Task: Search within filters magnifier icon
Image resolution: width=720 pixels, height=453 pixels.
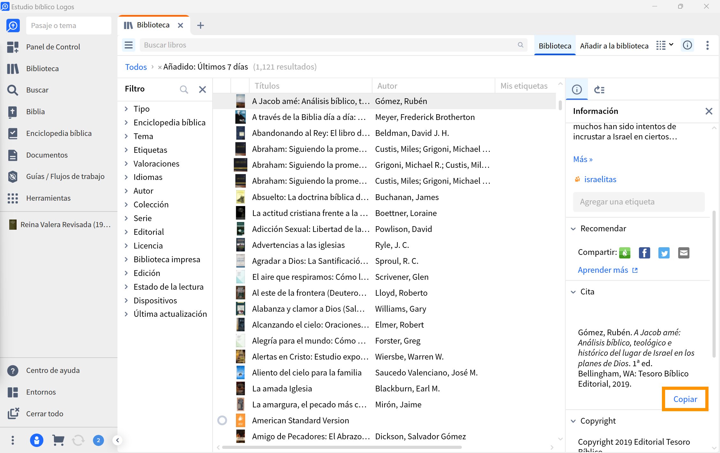Action: (x=184, y=89)
